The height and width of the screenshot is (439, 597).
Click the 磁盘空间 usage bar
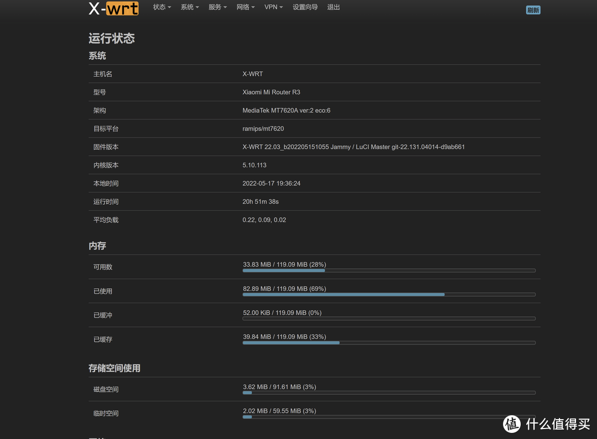(x=389, y=393)
